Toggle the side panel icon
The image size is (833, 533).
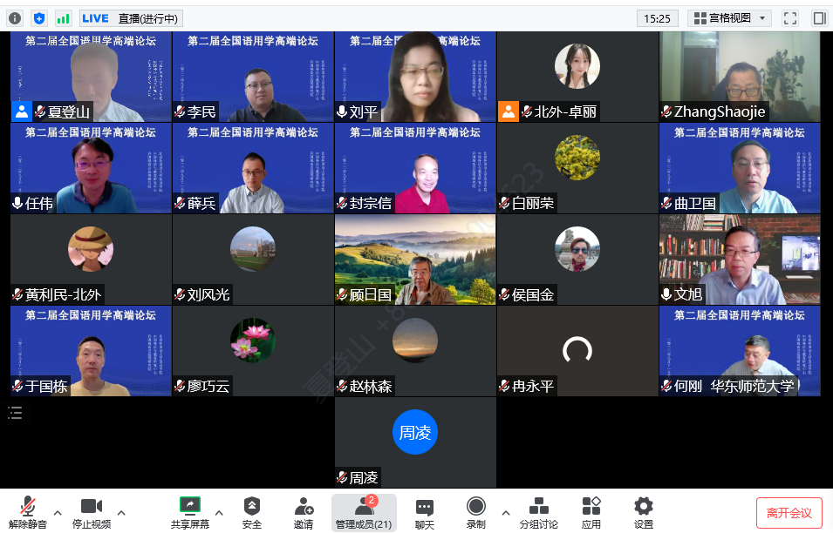click(x=819, y=18)
